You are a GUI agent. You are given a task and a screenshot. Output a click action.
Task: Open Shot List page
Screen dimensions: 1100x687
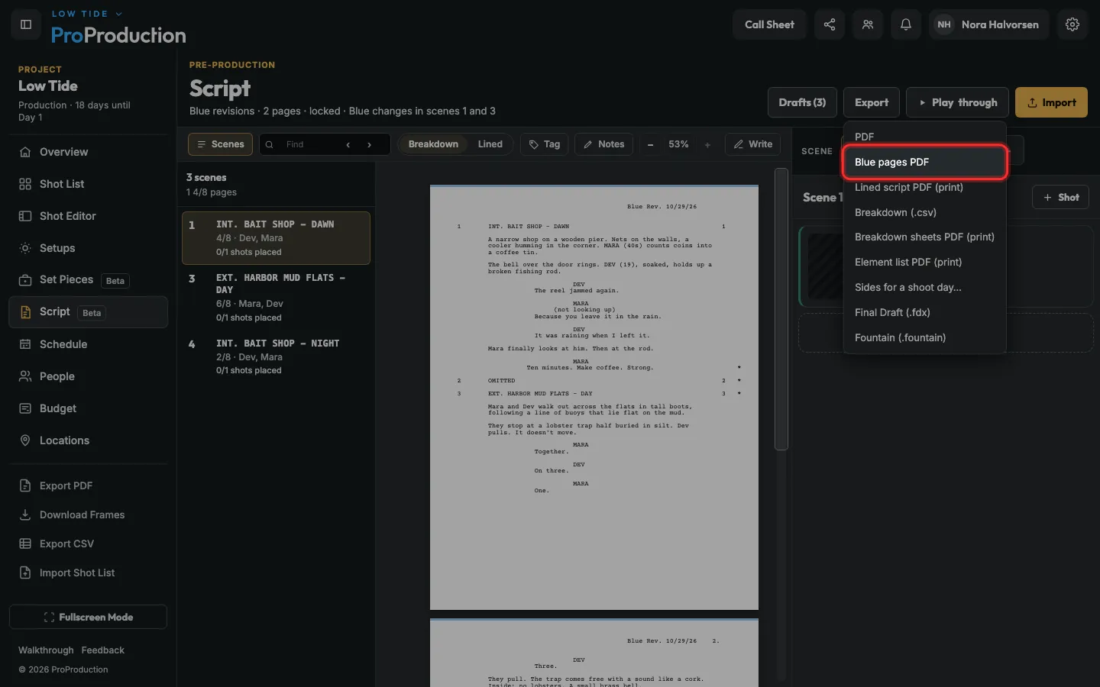pyautogui.click(x=88, y=184)
